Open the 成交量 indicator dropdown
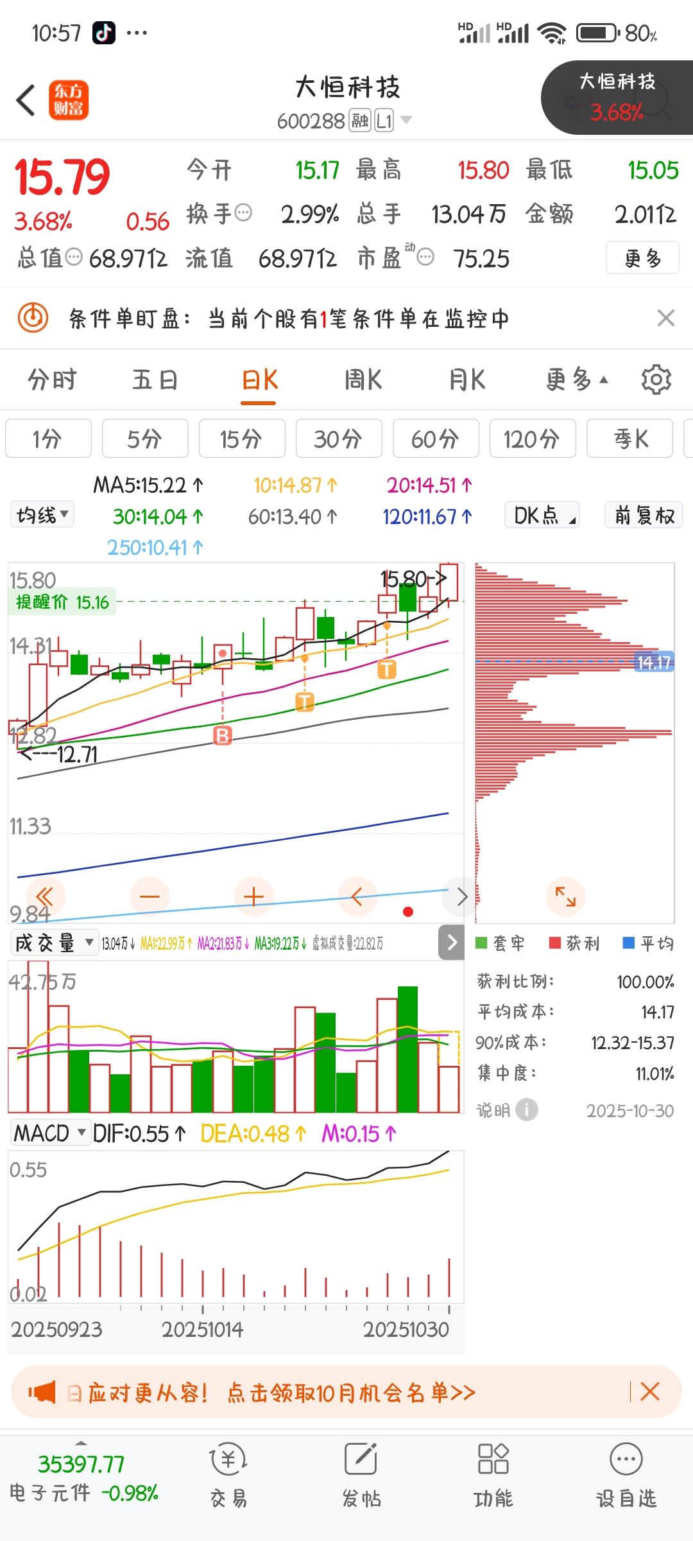This screenshot has width=693, height=1541. pos(54,943)
